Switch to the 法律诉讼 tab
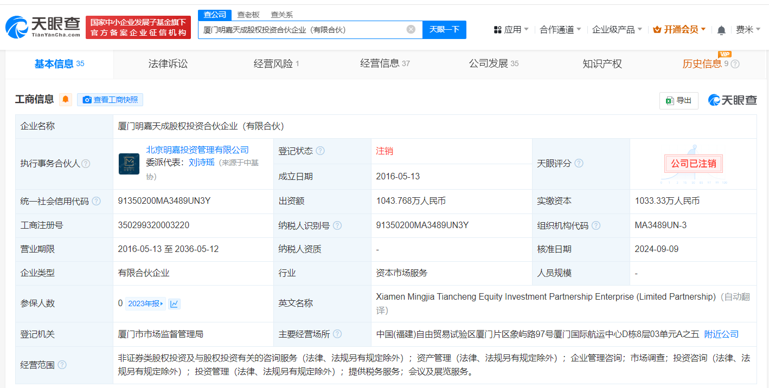Image resolution: width=769 pixels, height=388 pixels. coord(168,63)
